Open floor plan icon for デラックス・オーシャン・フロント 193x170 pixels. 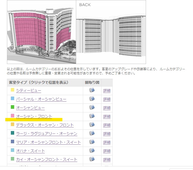pos(92,125)
